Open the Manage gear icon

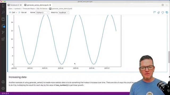click(x=3, y=88)
